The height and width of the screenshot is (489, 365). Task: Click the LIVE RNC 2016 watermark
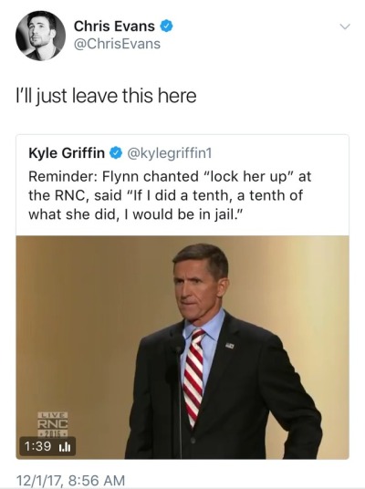click(x=53, y=424)
